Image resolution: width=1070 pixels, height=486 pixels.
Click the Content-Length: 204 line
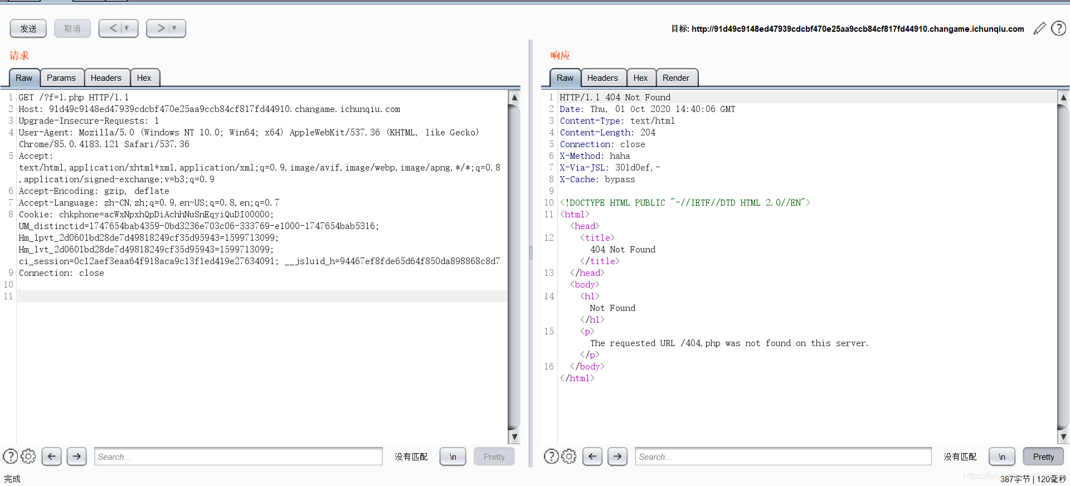608,133
